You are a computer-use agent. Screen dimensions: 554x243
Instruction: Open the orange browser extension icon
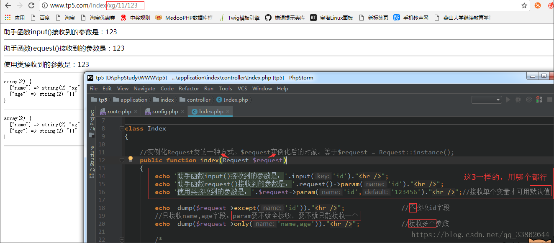point(538,5)
